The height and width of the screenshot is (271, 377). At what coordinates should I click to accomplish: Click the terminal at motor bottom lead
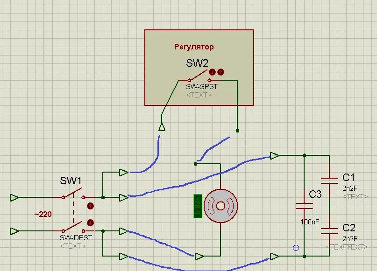pos(199,257)
